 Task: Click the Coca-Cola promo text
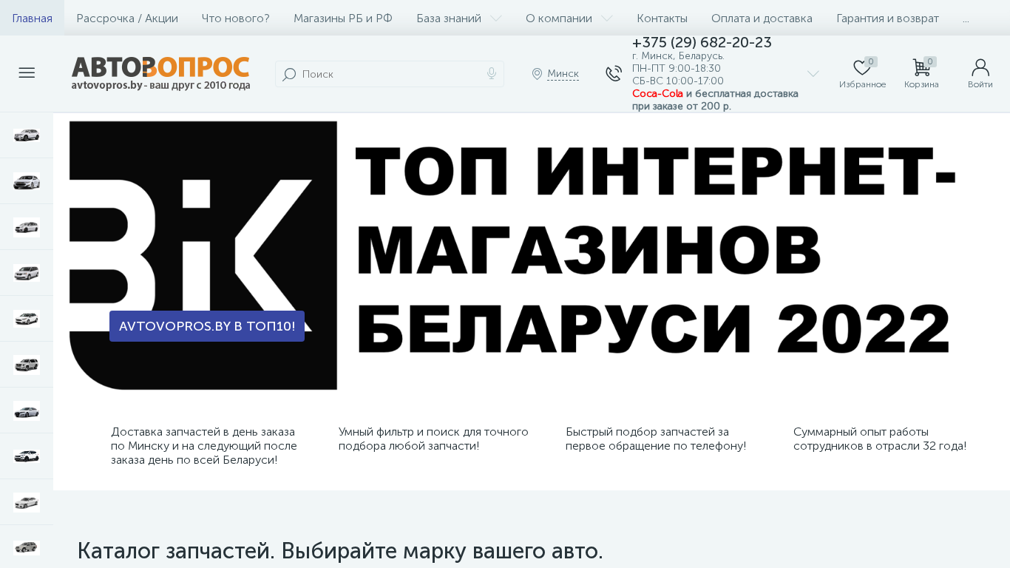coord(657,93)
